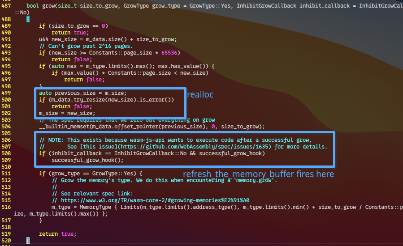The image size is (403, 246).
Task: Click the 'bool grow(size_t size_to_grow' function signature
Action: pos(73,6)
